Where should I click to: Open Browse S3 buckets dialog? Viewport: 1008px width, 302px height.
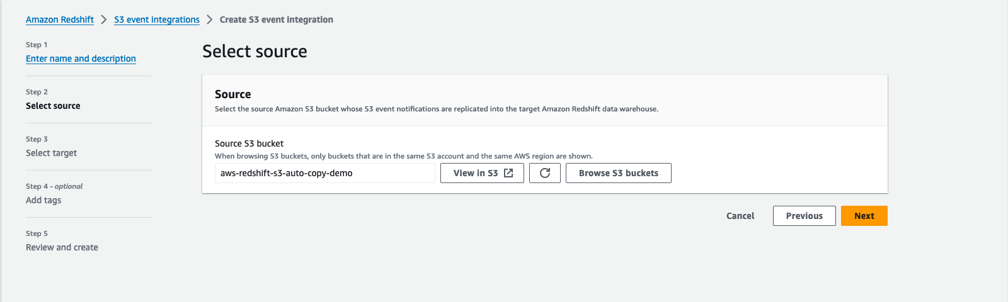point(619,173)
